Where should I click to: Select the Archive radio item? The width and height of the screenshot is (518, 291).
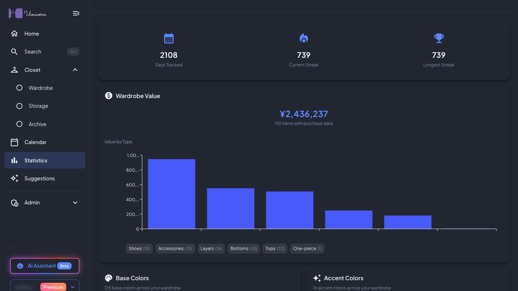[19, 124]
